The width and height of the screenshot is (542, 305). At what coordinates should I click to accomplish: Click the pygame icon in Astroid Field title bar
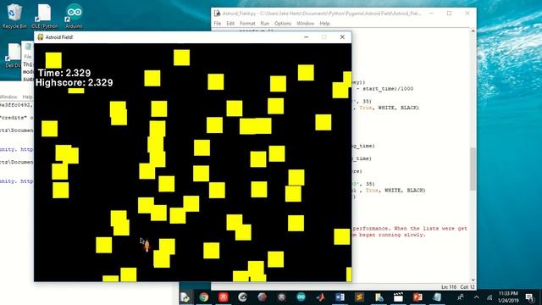41,37
